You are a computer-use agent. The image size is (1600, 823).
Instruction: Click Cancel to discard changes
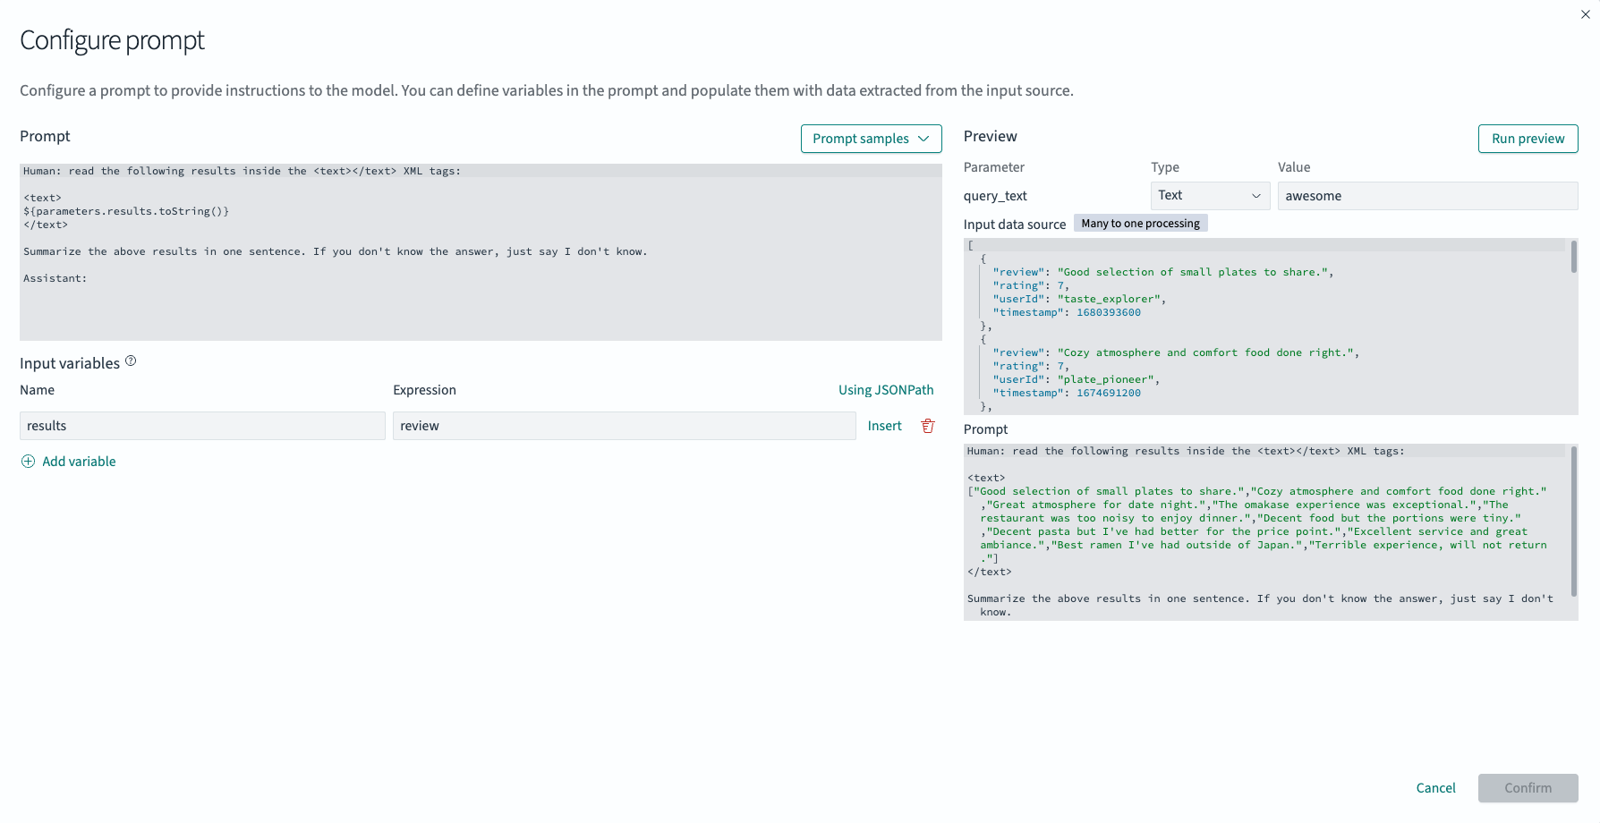[x=1435, y=788]
